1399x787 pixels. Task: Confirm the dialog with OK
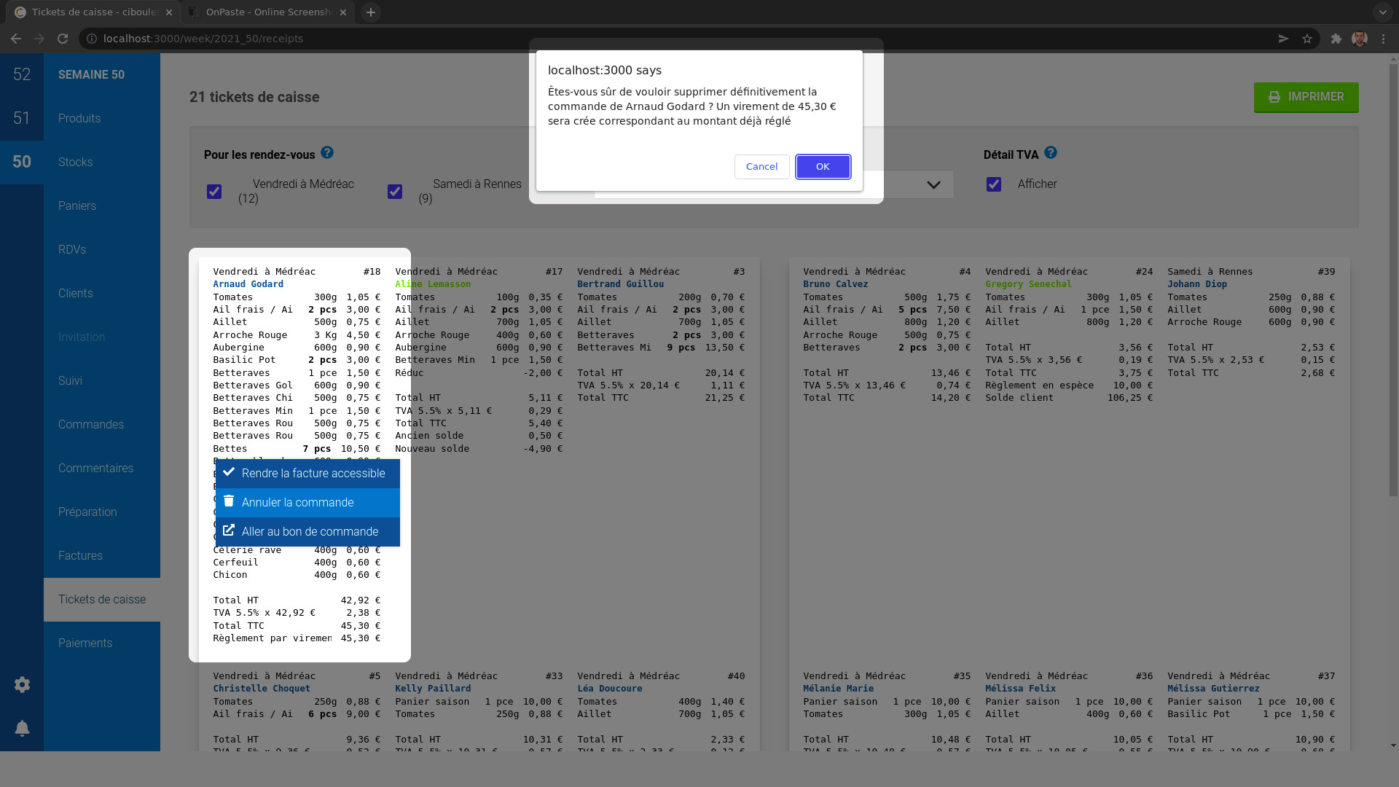point(822,167)
